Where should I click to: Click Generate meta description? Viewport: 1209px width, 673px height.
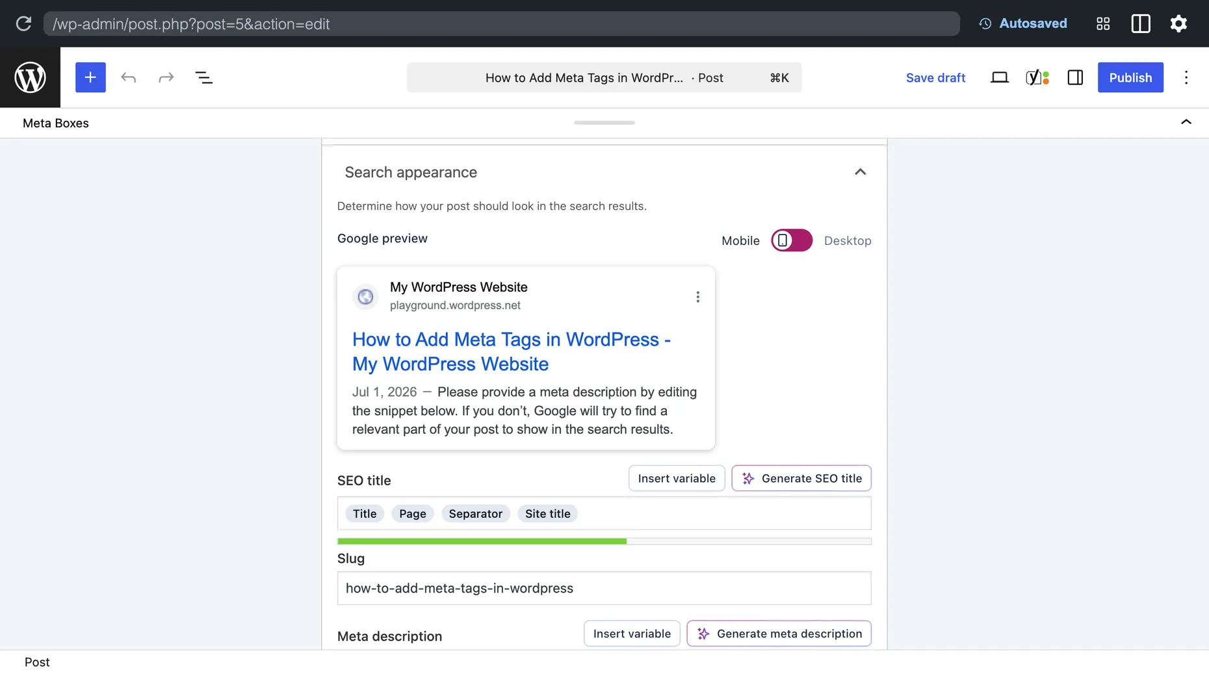(779, 633)
